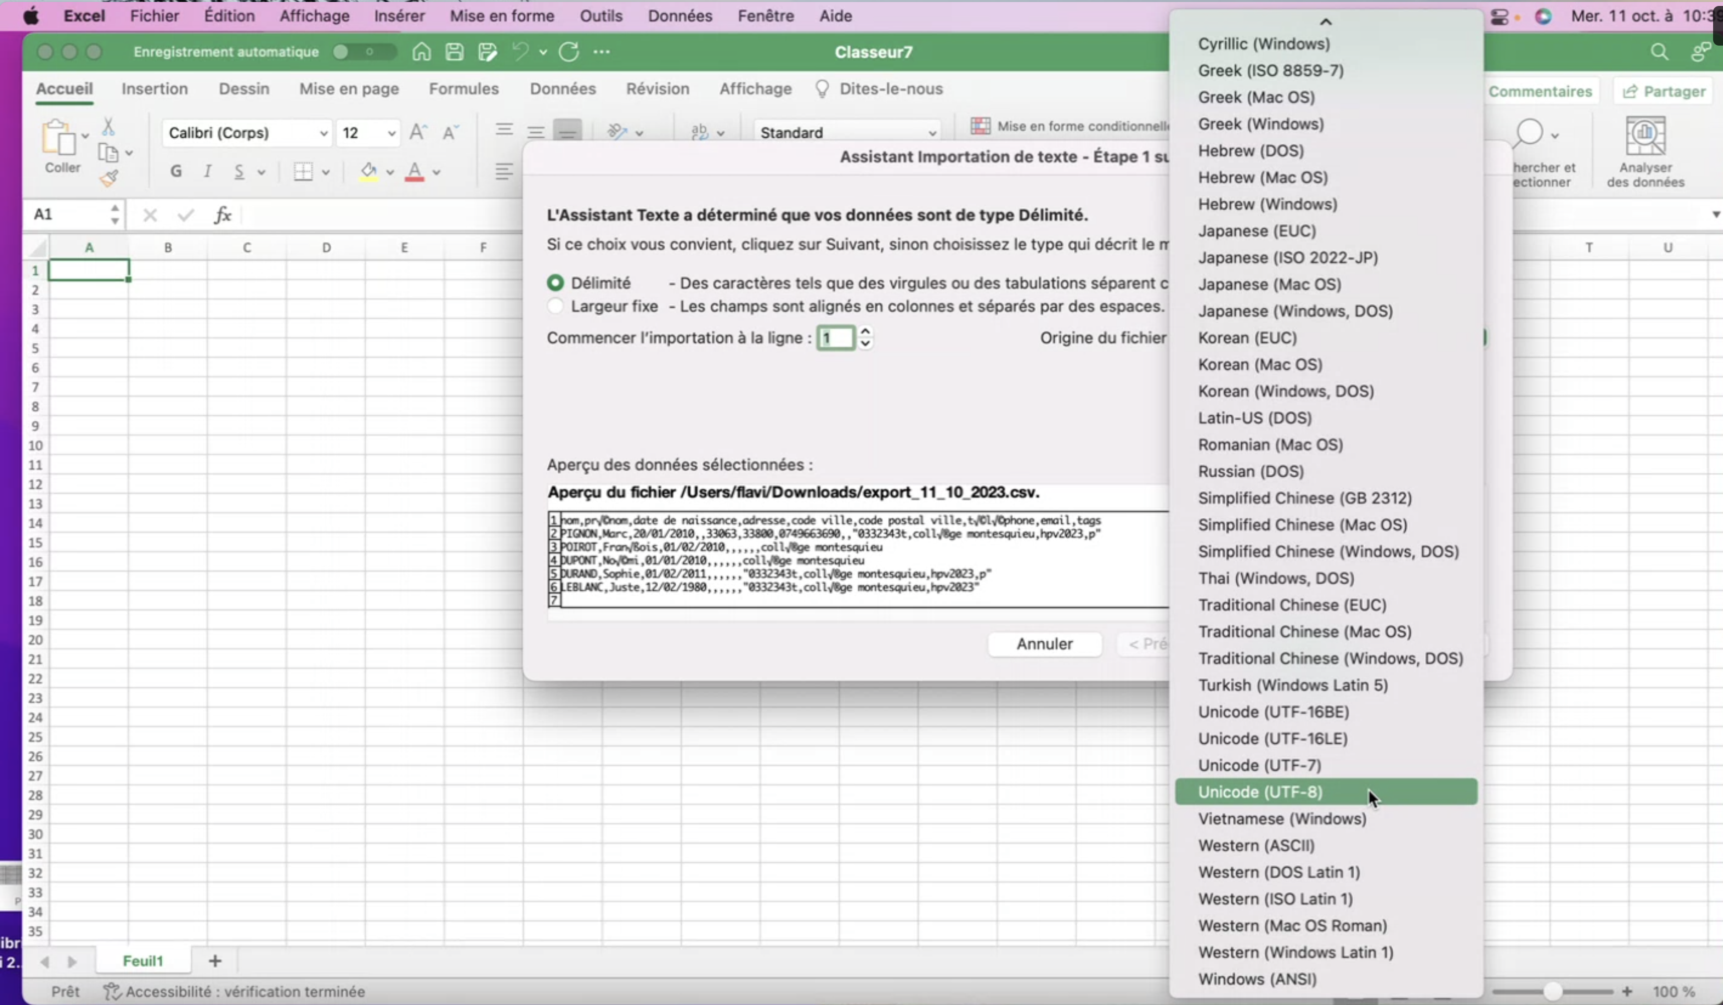
Task: Click the zoom slider handle
Action: [1553, 991]
